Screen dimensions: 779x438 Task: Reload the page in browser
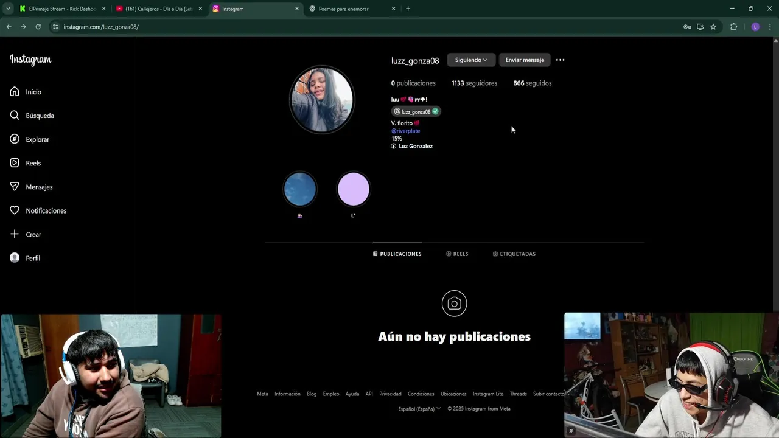coord(38,27)
